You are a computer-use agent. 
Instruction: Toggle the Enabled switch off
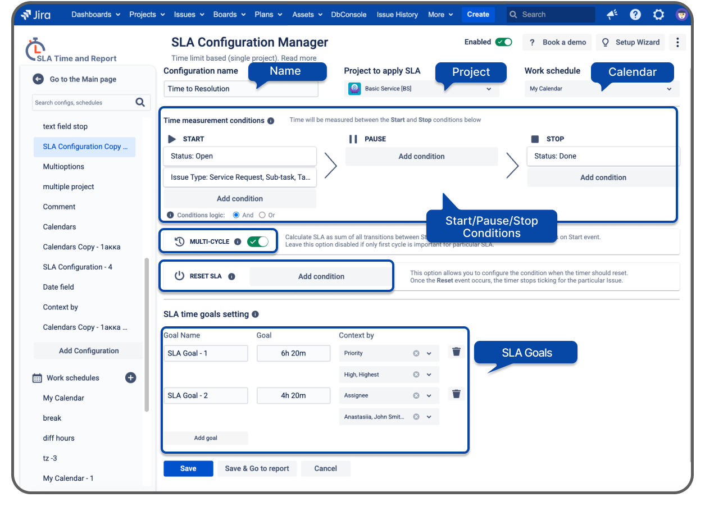(x=503, y=42)
